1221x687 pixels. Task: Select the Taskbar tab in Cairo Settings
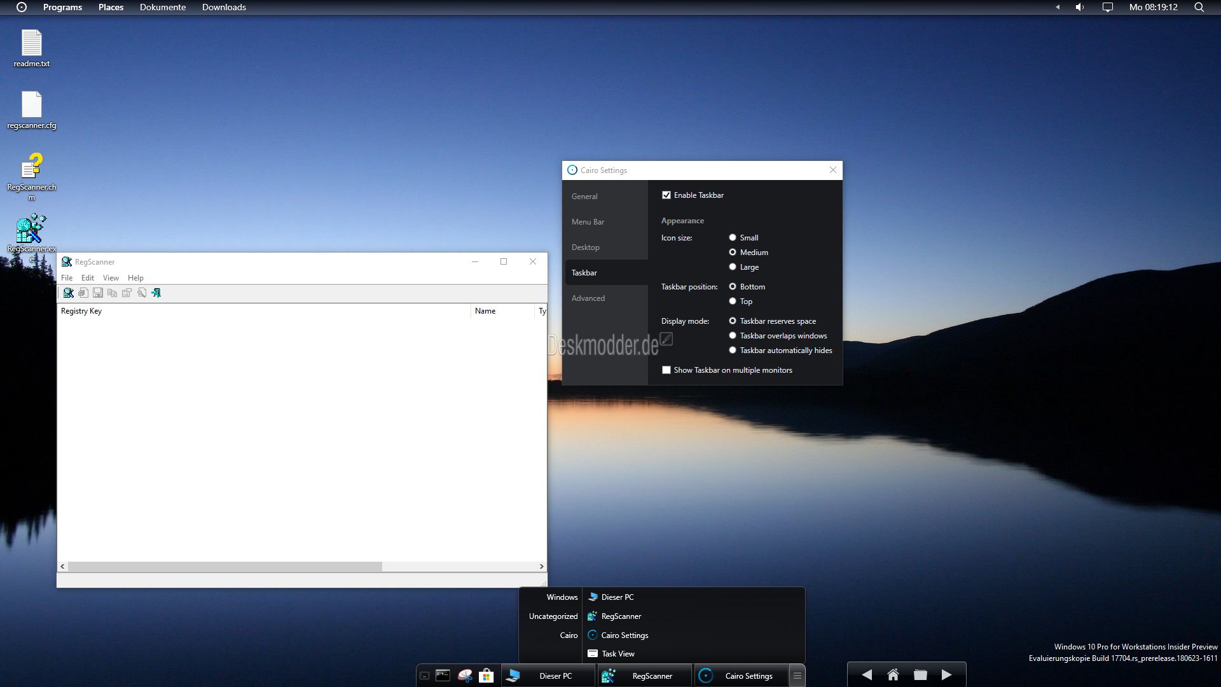606,272
